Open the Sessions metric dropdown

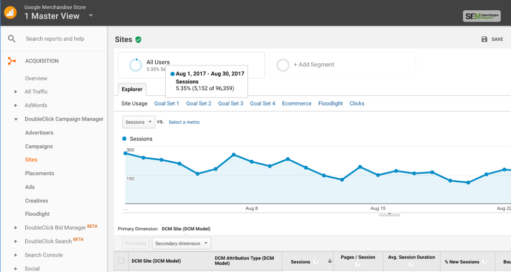[138, 122]
